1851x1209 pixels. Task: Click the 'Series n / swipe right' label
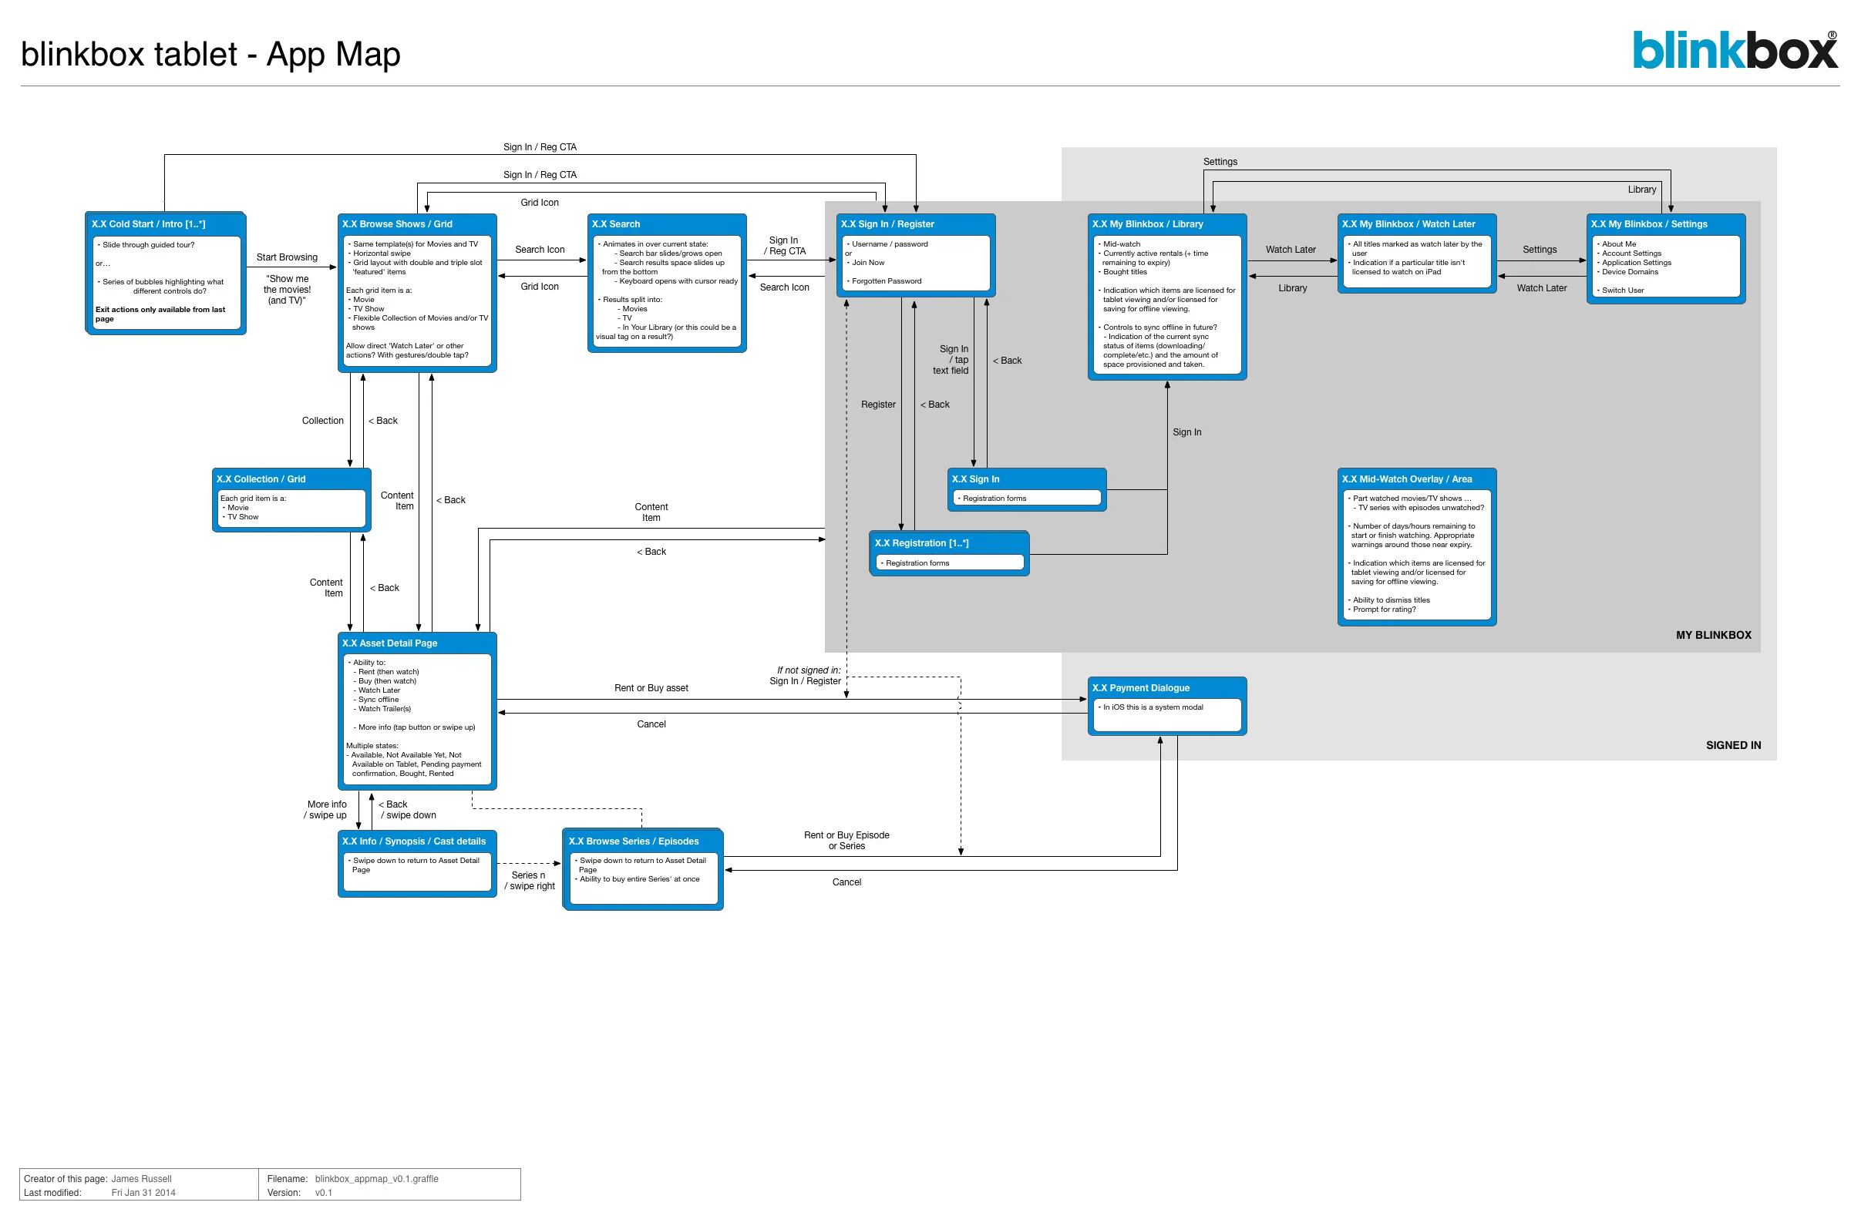[x=530, y=881]
